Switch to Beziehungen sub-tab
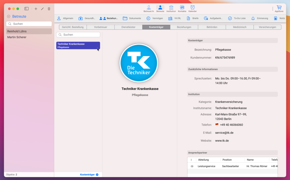The image size is (290, 180). tap(184, 27)
